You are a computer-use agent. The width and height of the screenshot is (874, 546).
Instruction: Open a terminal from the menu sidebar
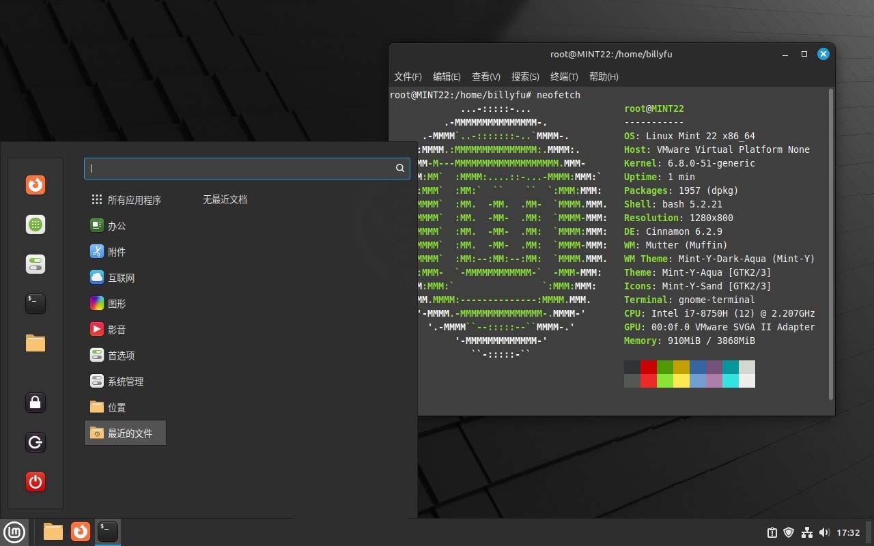pyautogui.click(x=35, y=303)
